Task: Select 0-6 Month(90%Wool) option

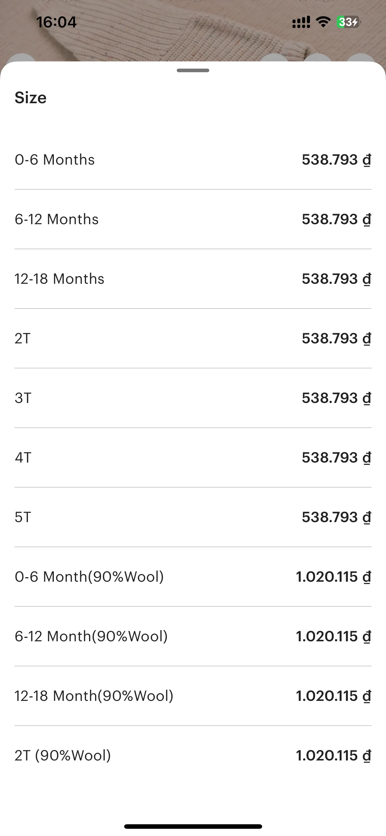Action: [193, 577]
